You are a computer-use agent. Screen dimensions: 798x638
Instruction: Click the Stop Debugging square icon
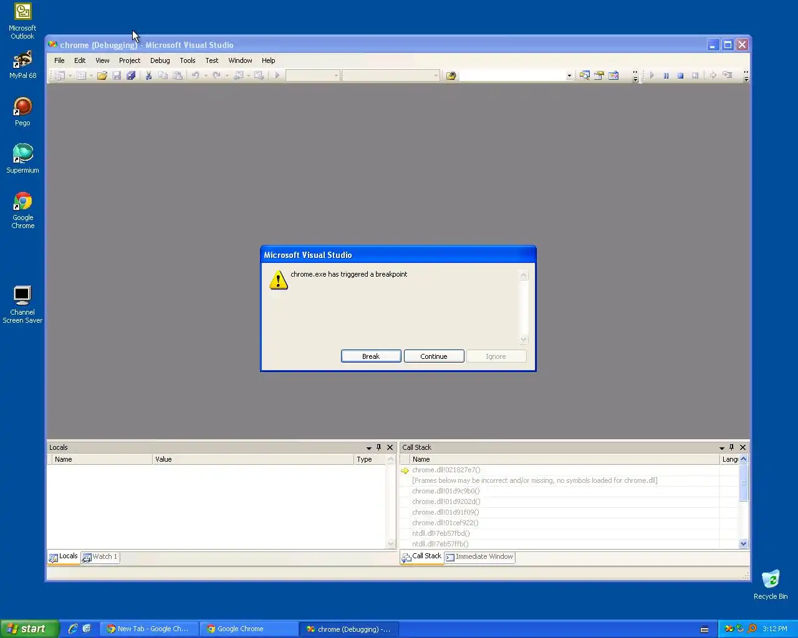tap(680, 75)
